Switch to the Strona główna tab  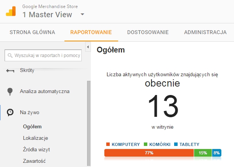[x=32, y=32]
